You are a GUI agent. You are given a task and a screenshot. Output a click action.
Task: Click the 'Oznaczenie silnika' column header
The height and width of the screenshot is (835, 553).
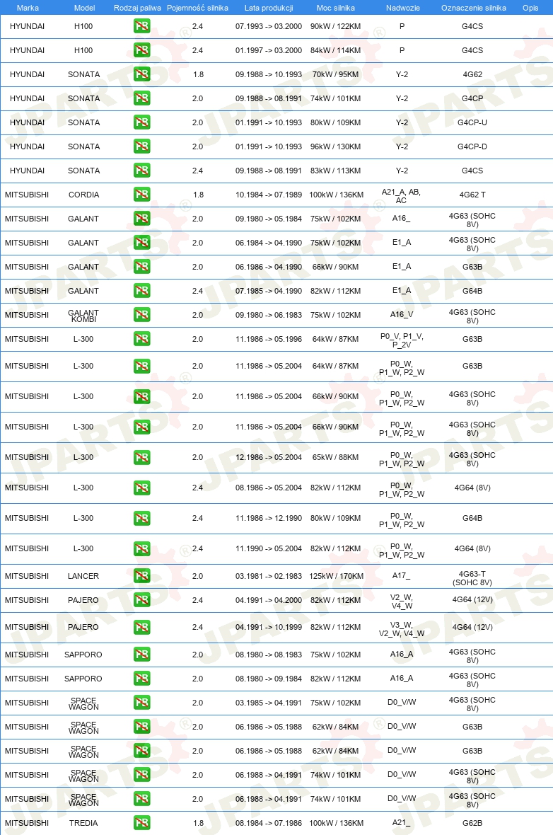pos(473,8)
